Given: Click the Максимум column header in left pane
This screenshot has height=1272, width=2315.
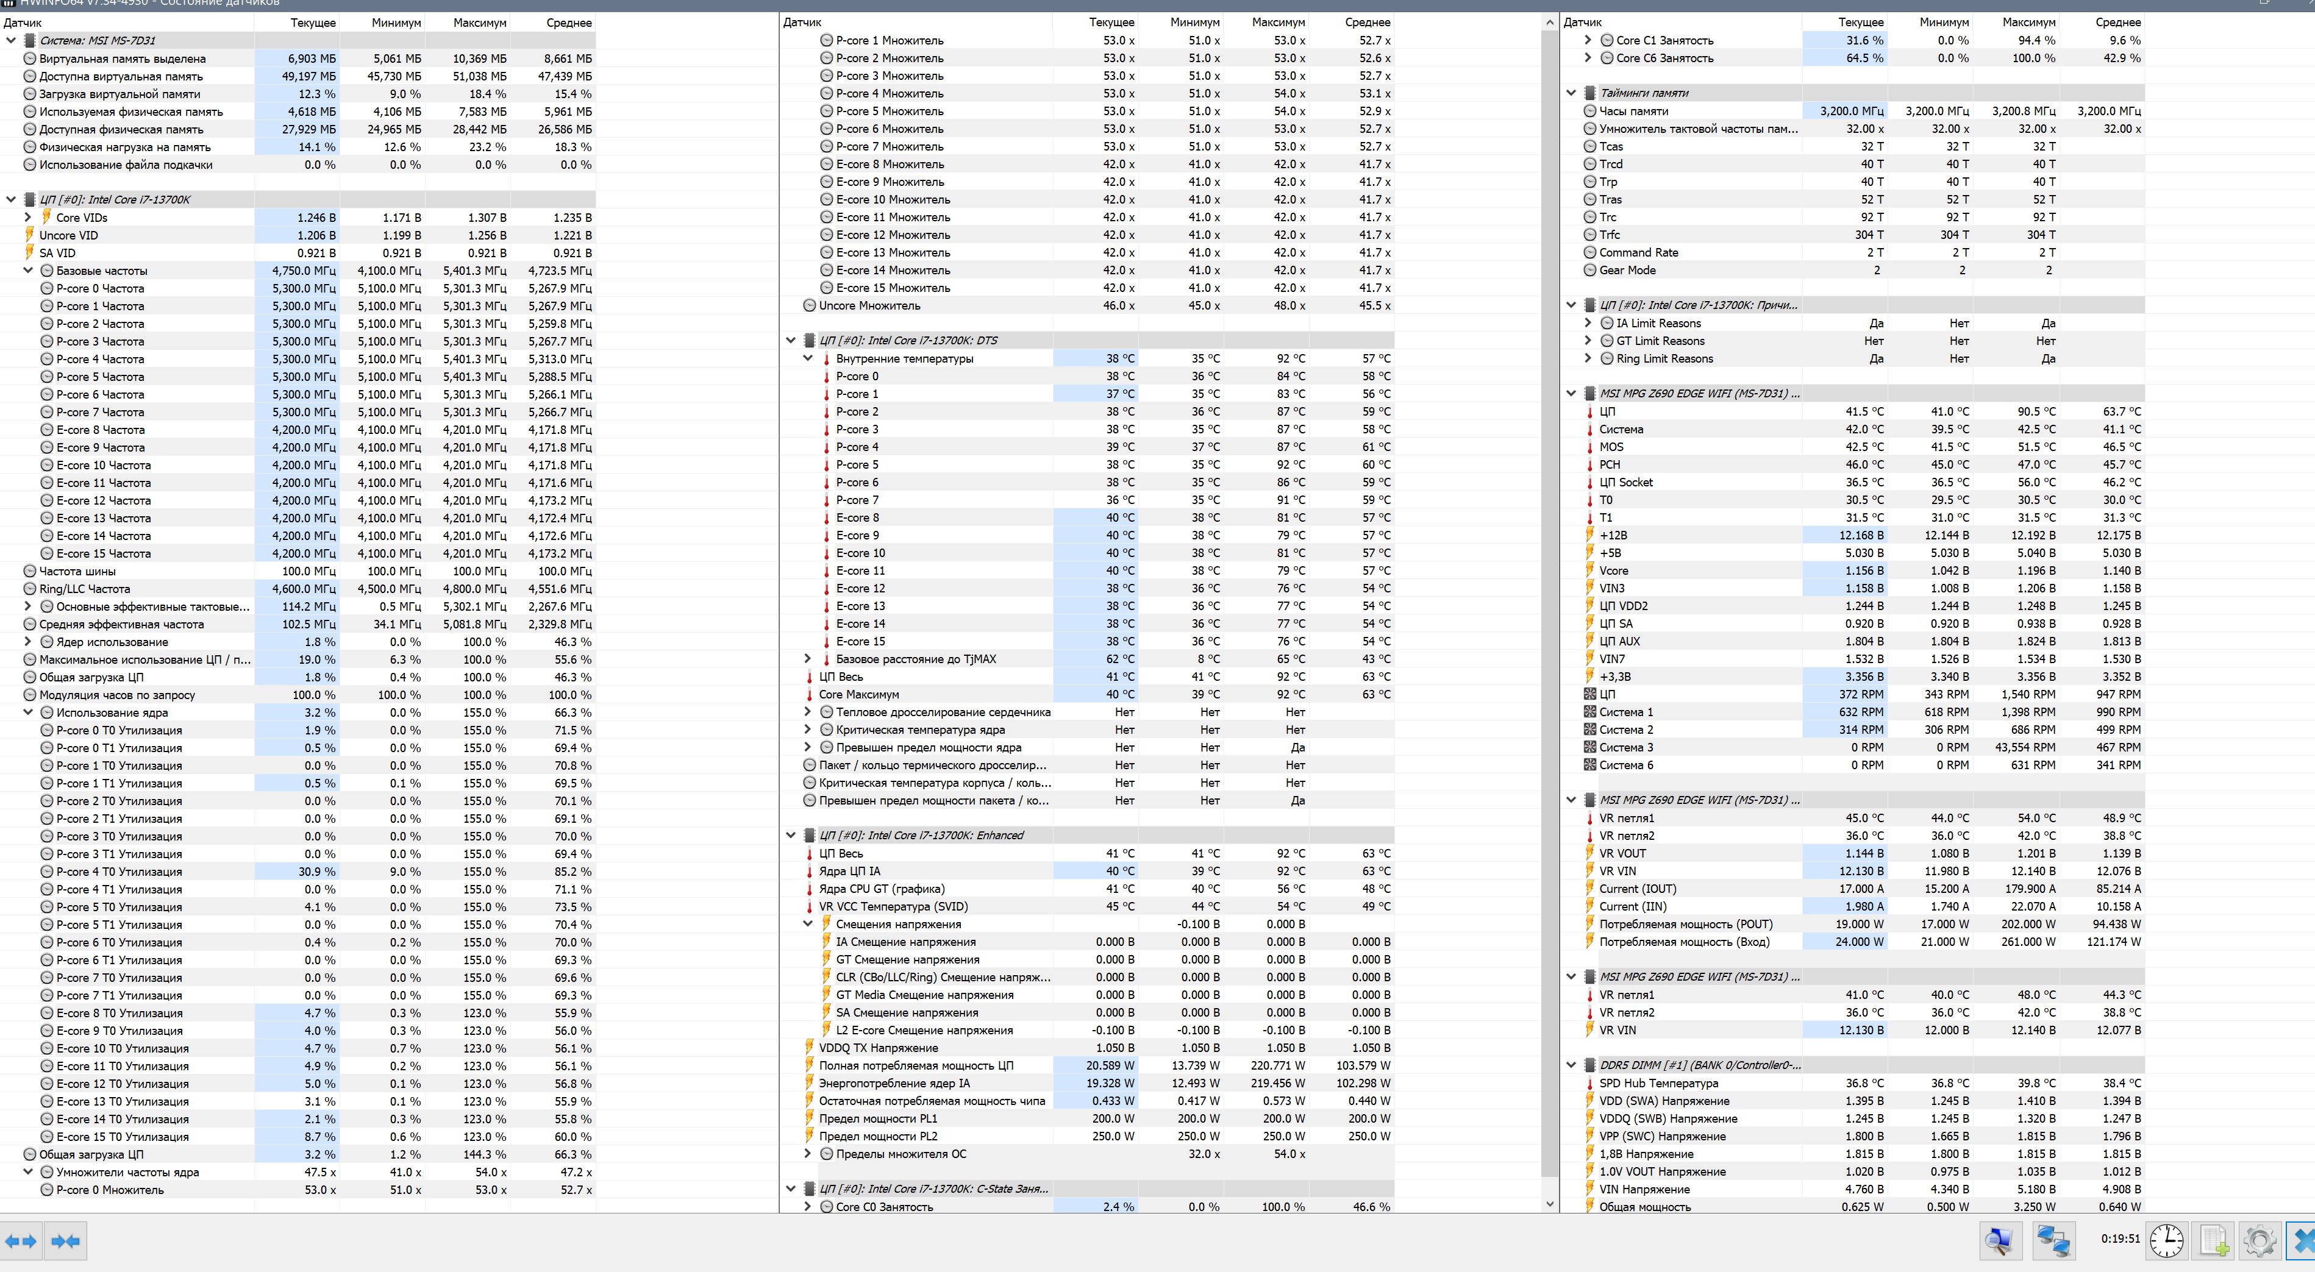Looking at the screenshot, I should point(479,23).
